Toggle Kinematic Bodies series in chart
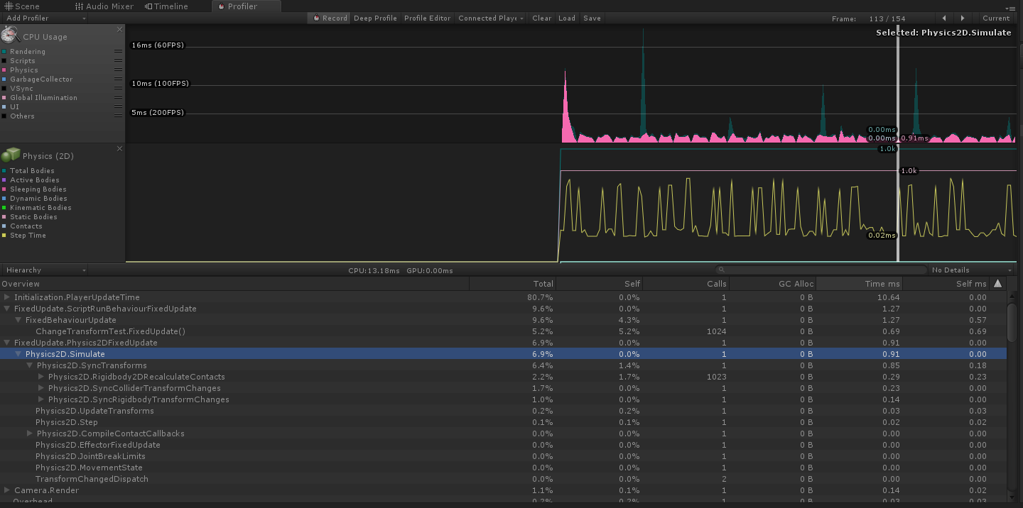The height and width of the screenshot is (508, 1023). 4,208
